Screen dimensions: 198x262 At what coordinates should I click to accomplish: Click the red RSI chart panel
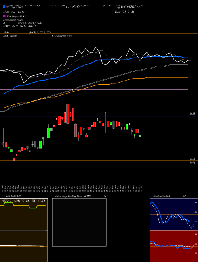pyautogui.click(x=174, y=246)
